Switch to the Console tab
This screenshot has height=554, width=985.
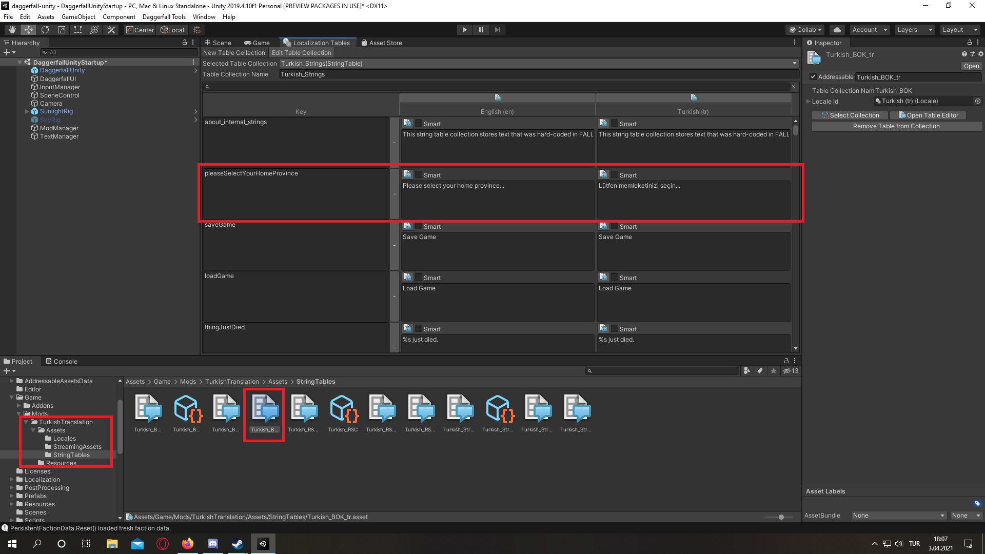click(62, 361)
